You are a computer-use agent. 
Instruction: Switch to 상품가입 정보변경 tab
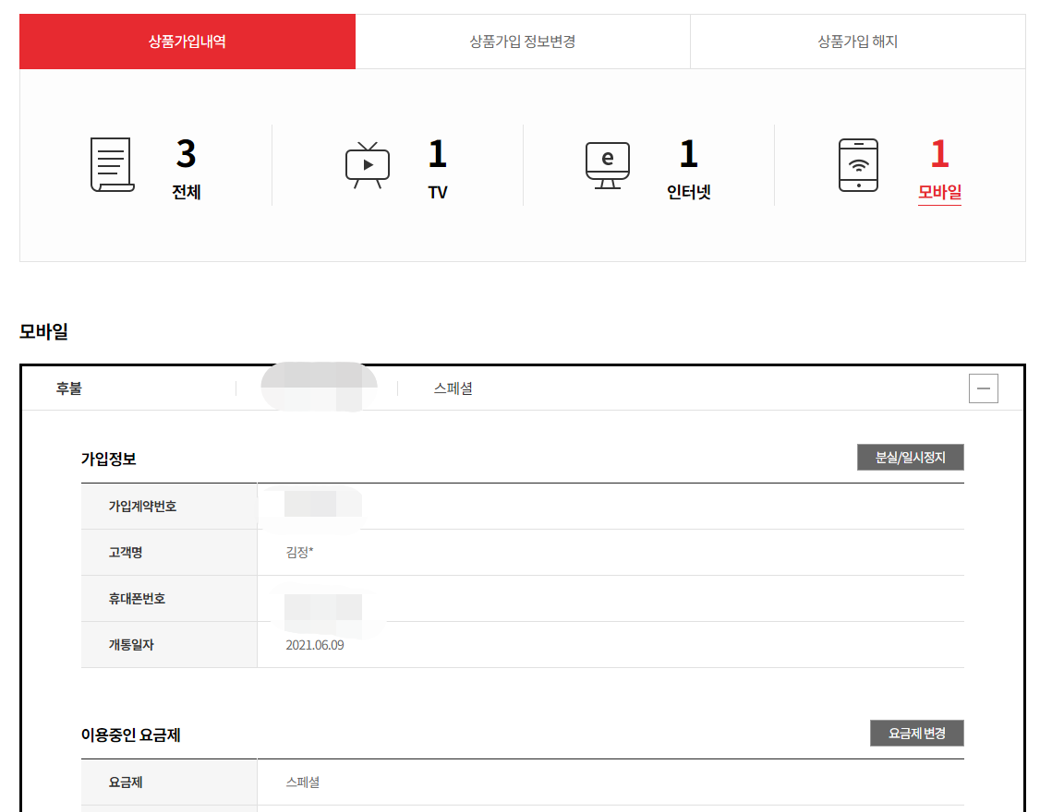point(523,42)
